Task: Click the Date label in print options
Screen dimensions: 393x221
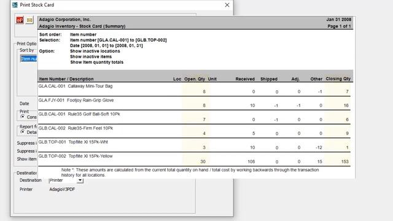Action: coord(25,104)
